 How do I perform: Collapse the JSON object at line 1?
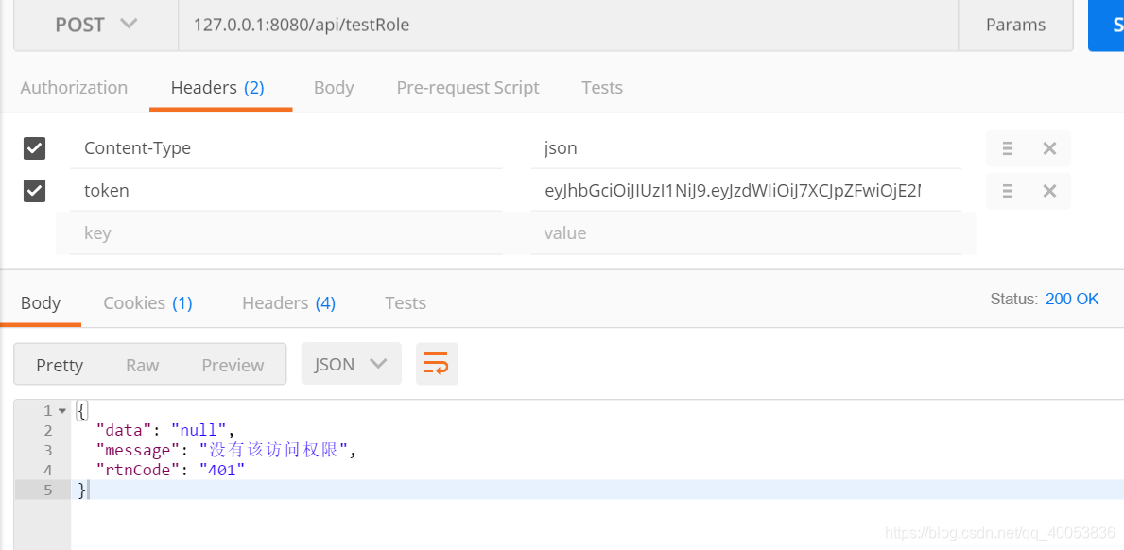[61, 411]
